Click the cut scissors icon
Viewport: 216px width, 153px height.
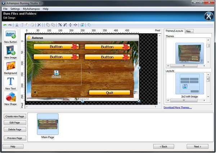click(17, 25)
